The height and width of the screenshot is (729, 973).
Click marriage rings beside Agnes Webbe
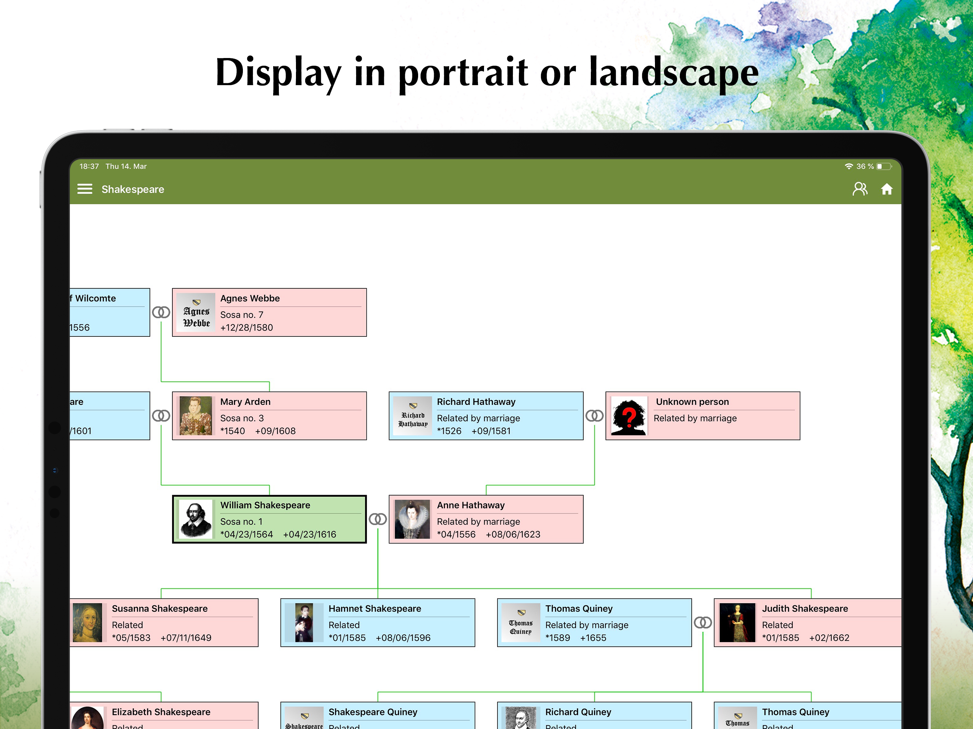pyautogui.click(x=161, y=312)
